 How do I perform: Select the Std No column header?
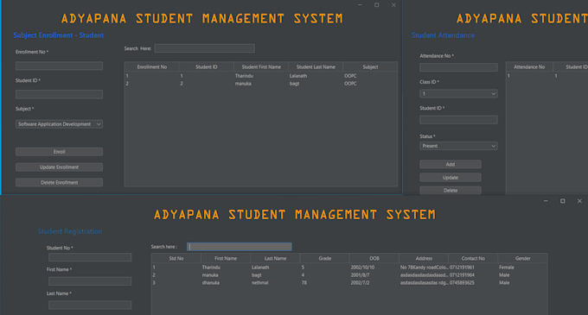(x=176, y=258)
